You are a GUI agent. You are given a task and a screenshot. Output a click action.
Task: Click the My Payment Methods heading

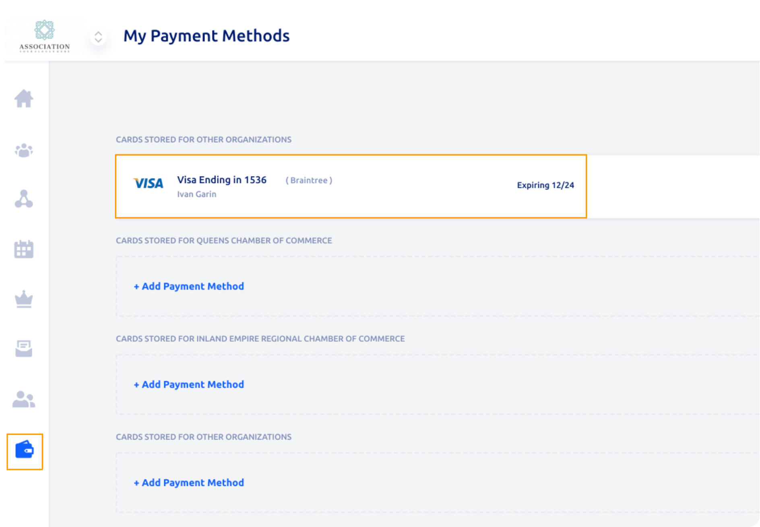207,35
